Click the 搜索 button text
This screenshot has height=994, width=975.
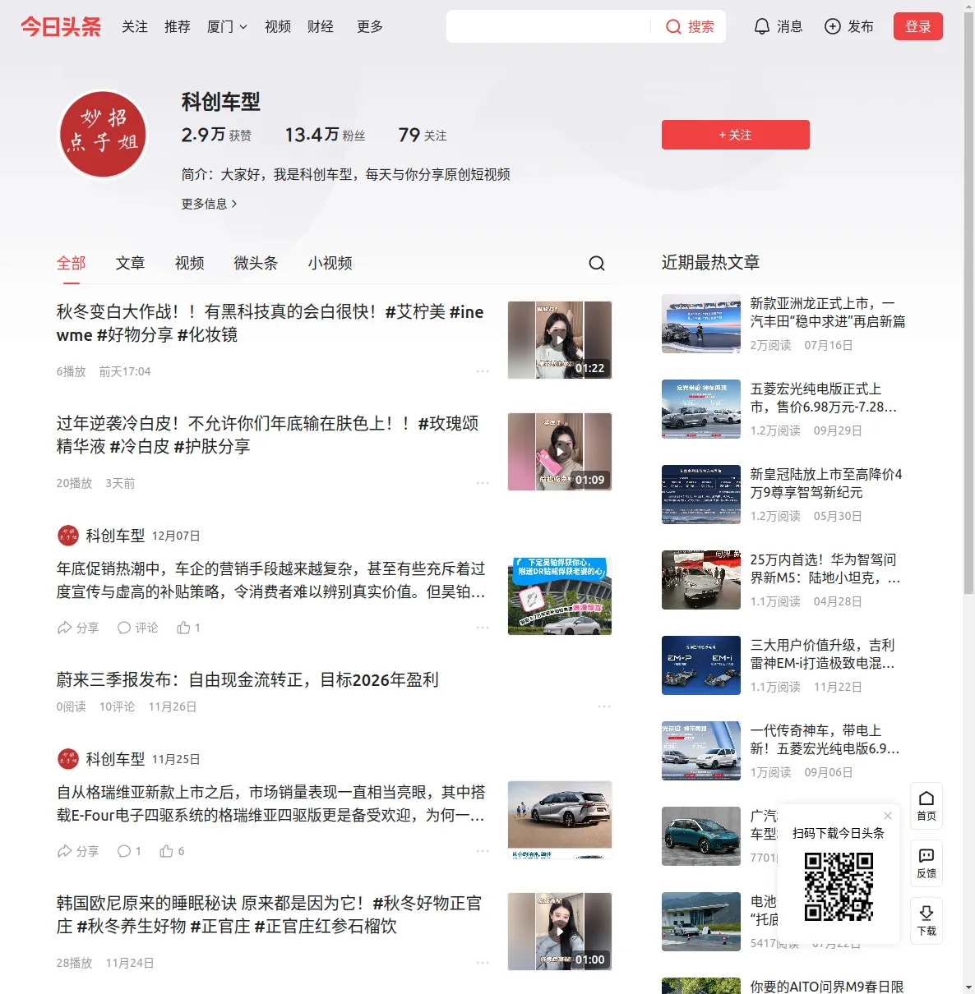point(701,27)
